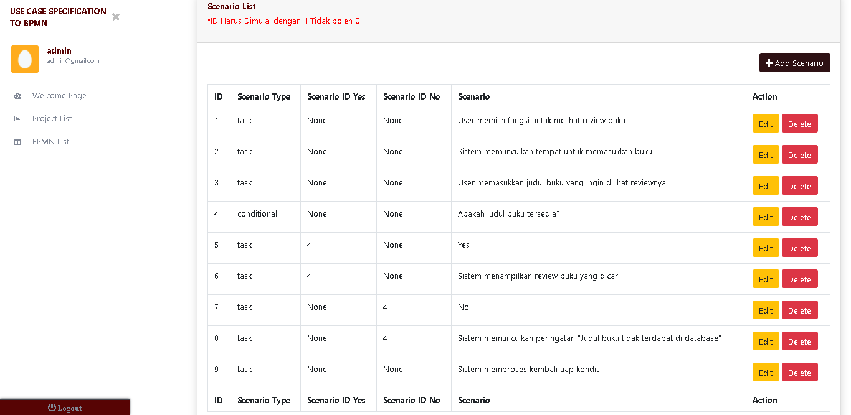Edit scenario 7 labeled "No"
Image resolution: width=851 pixels, height=415 pixels.
click(766, 310)
